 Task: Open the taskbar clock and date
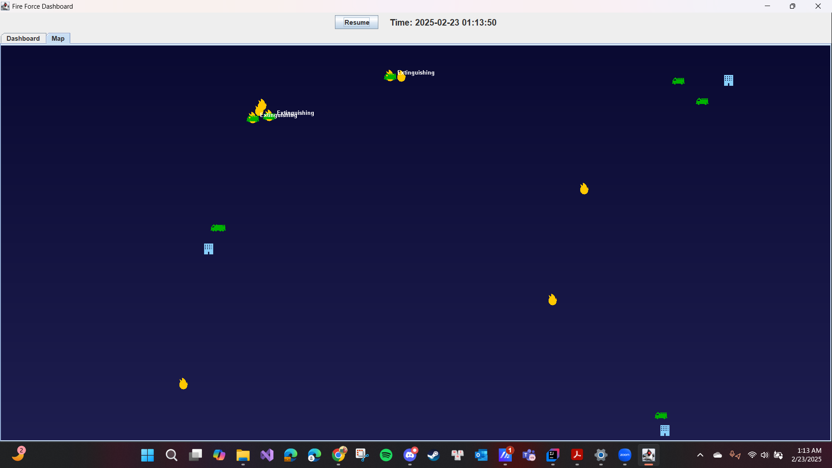806,455
